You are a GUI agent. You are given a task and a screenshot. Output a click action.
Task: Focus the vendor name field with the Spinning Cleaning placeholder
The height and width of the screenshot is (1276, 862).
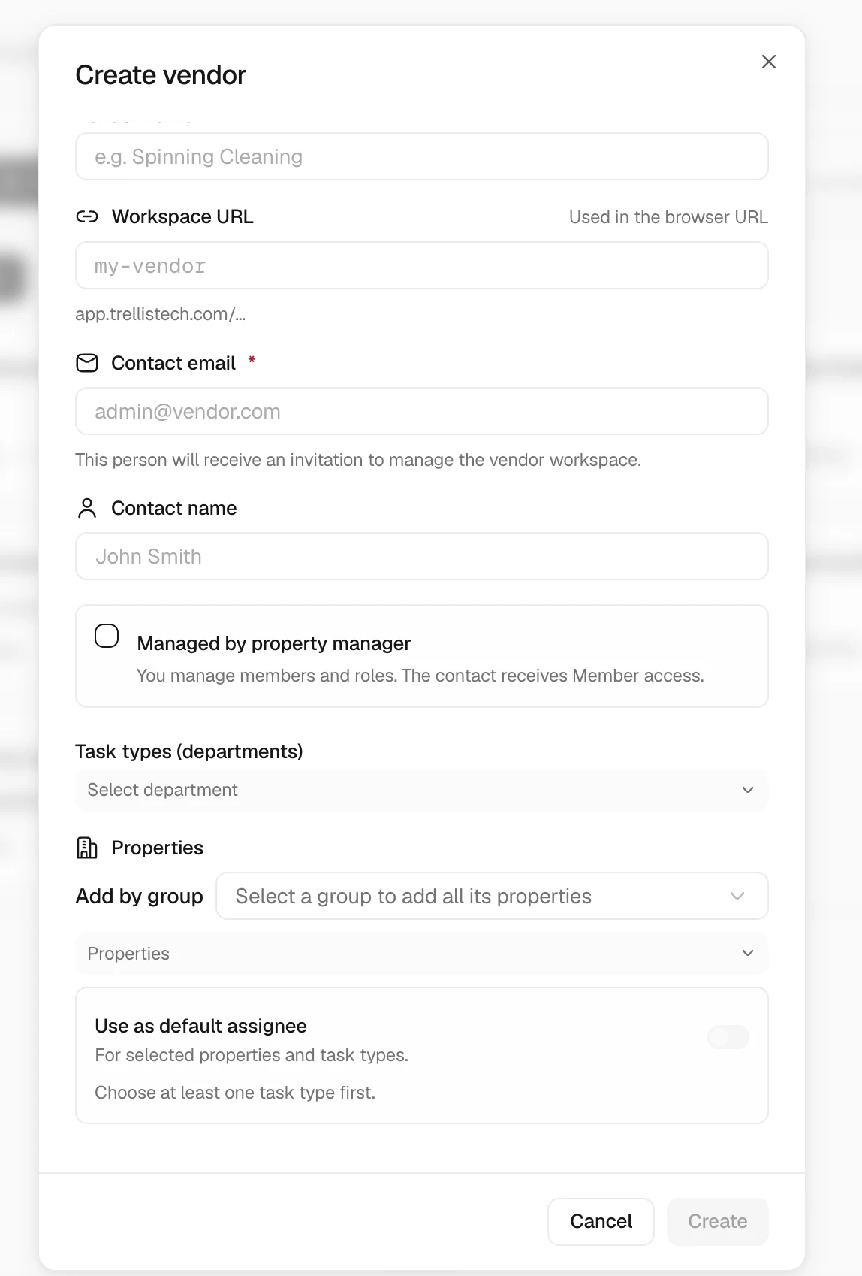coord(422,156)
